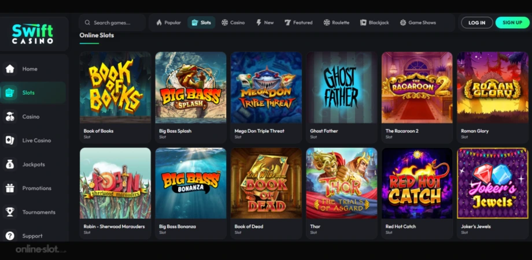Click the Slots machine icon in sidebar
Image resolution: width=532 pixels, height=260 pixels.
click(10, 92)
